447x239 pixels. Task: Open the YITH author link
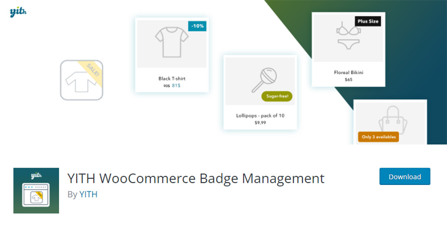point(89,194)
